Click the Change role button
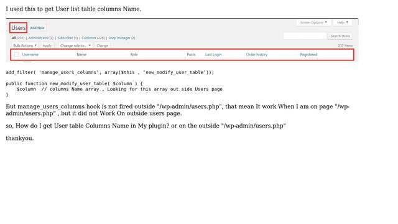This screenshot has height=224, width=398. [102, 45]
